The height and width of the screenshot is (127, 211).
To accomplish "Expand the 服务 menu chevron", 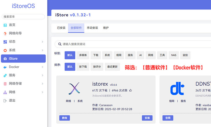I will coord(43,75).
